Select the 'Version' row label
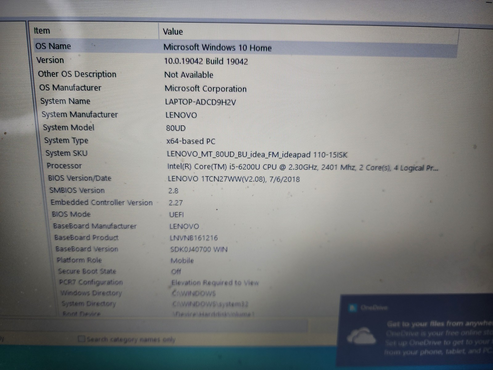This screenshot has height=370, width=493. 50,60
